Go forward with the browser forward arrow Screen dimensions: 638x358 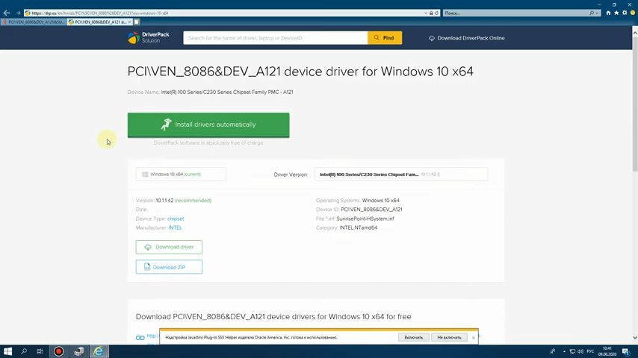[x=18, y=13]
